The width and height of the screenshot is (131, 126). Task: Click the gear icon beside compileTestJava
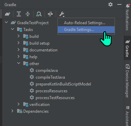pos(32,77)
